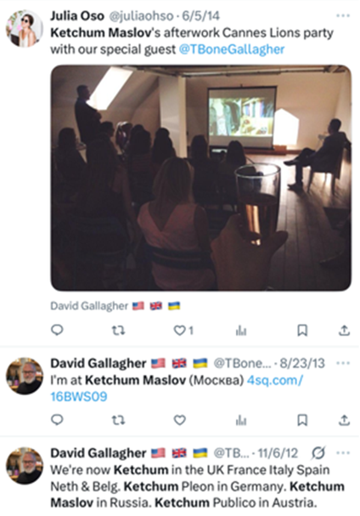Reply to Julia Oso's Cannes Lions tweet
This screenshot has height=516, width=360.
[57, 330]
